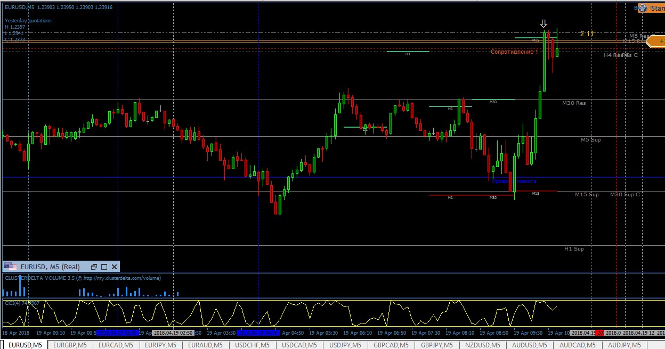Image resolution: width=665 pixels, height=349 pixels.
Task: Click the Yesterday quotations label
Action: point(29,20)
